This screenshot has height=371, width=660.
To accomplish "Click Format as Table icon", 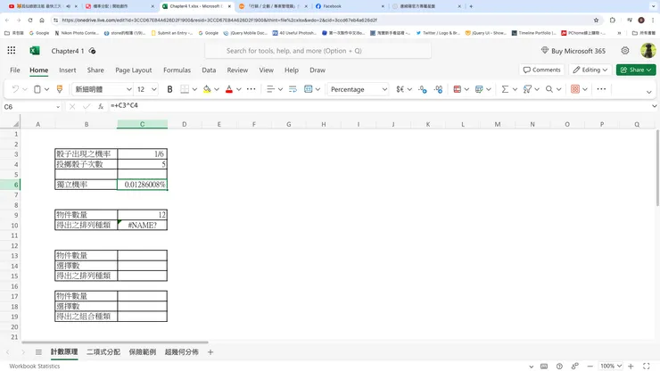I will [479, 89].
